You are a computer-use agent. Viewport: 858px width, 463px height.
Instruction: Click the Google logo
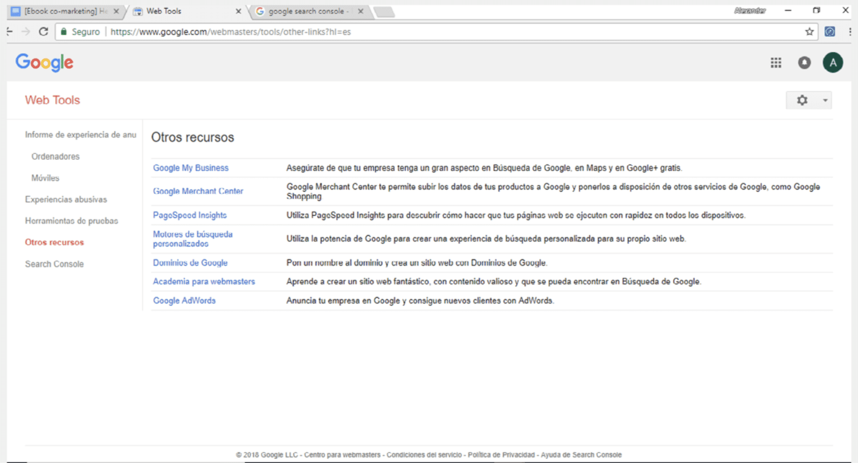click(44, 62)
